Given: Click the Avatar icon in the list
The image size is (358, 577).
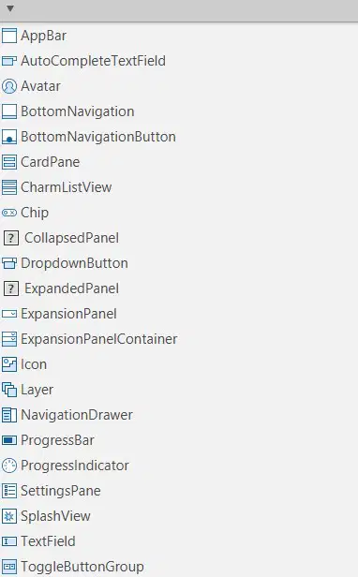Looking at the screenshot, I should (9, 86).
